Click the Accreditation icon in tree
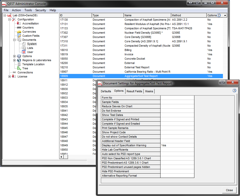The width and height of the screenshot is (240, 196). [19, 23]
